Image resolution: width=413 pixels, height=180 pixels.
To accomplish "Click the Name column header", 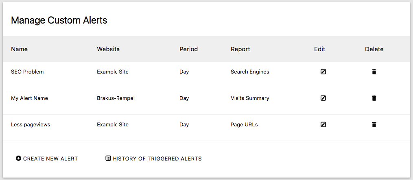I will click(x=19, y=49).
